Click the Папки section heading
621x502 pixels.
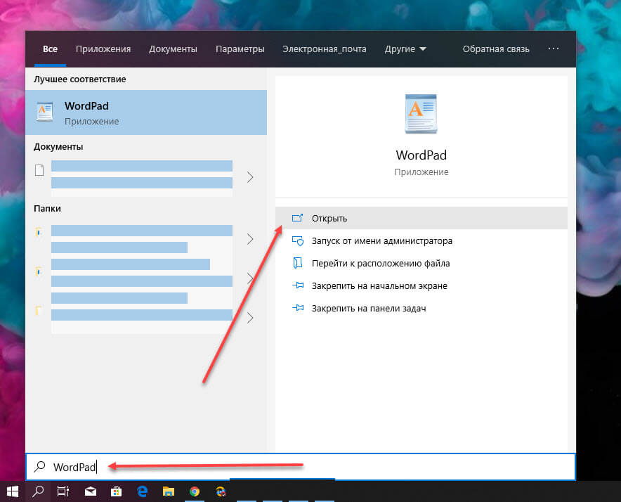tap(47, 209)
